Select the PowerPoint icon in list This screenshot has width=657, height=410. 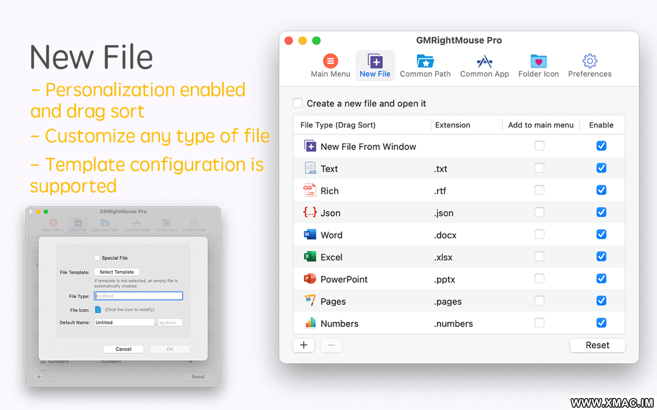[x=310, y=279]
